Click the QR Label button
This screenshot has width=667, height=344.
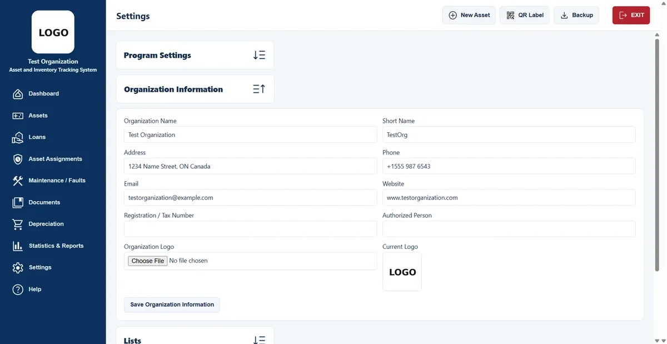click(x=525, y=15)
